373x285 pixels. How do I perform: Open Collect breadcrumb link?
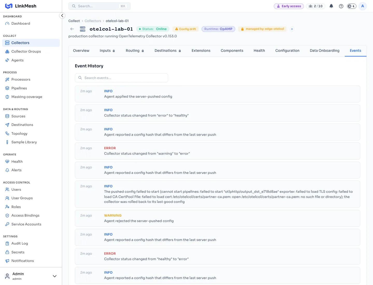click(74, 21)
